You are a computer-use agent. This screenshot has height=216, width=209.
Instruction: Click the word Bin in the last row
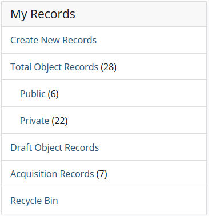[x=51, y=201]
